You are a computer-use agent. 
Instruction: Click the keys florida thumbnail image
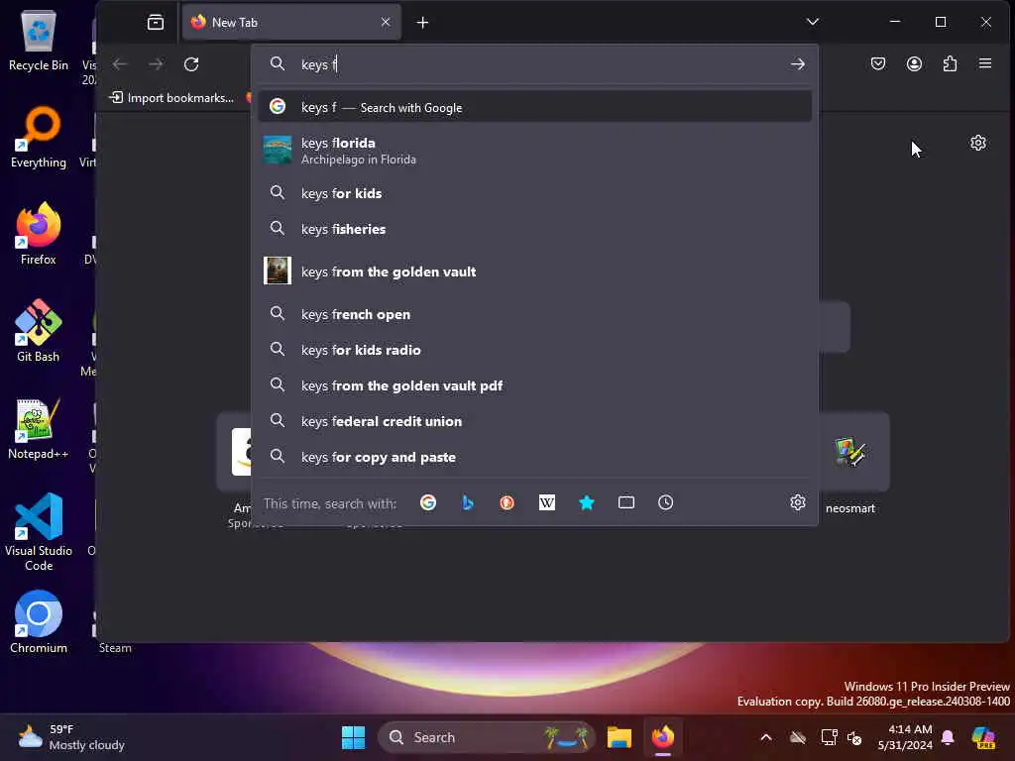pyautogui.click(x=278, y=151)
